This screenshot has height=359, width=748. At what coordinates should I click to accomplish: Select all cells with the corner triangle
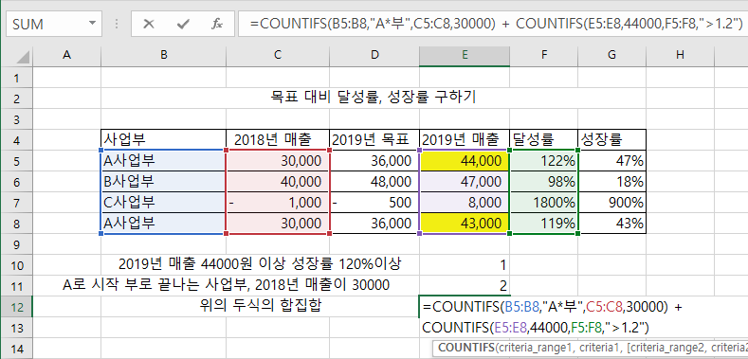coord(22,57)
